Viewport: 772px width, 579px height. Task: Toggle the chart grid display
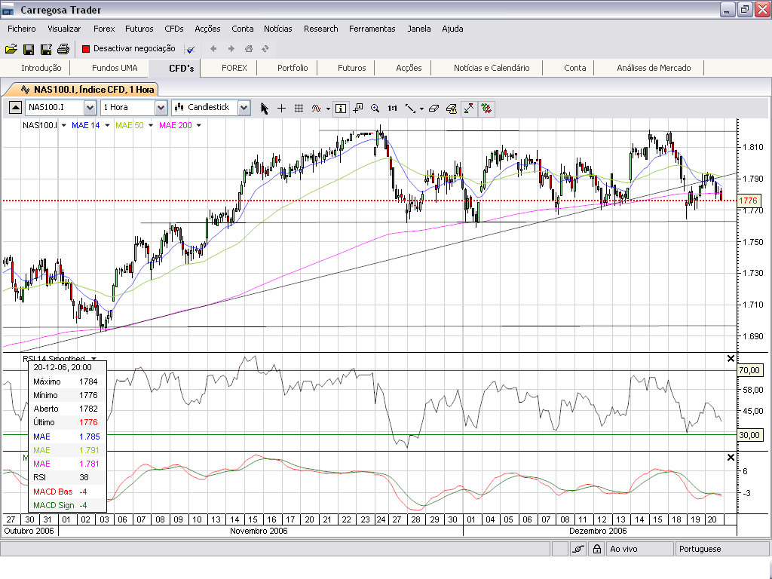299,108
